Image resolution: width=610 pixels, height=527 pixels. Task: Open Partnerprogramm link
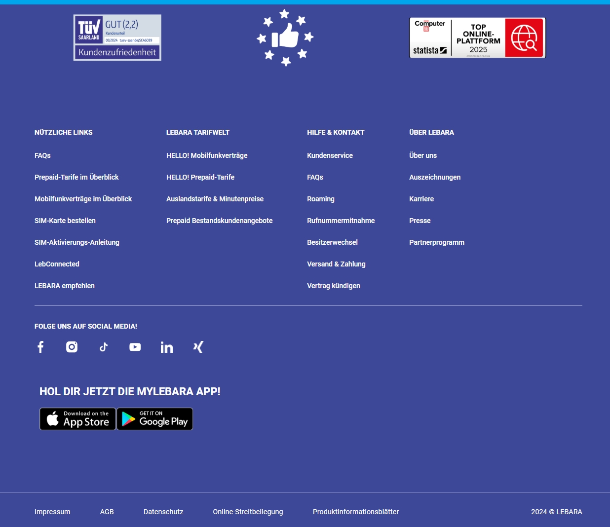click(x=437, y=242)
